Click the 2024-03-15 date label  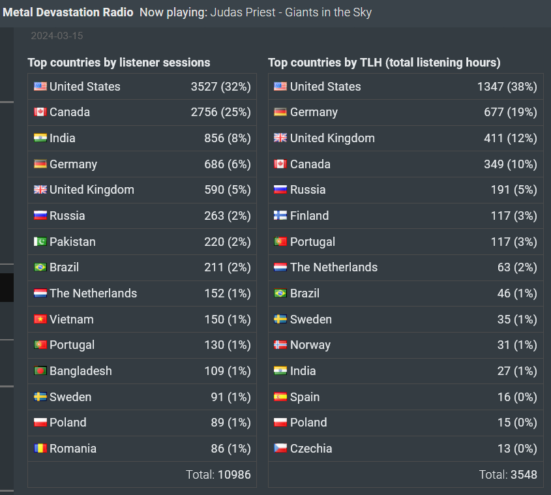(57, 36)
